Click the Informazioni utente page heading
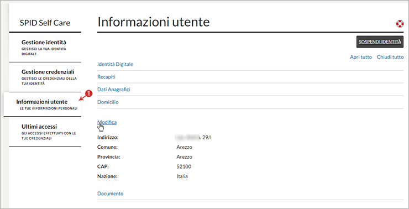This screenshot has height=209, width=409. click(x=154, y=22)
